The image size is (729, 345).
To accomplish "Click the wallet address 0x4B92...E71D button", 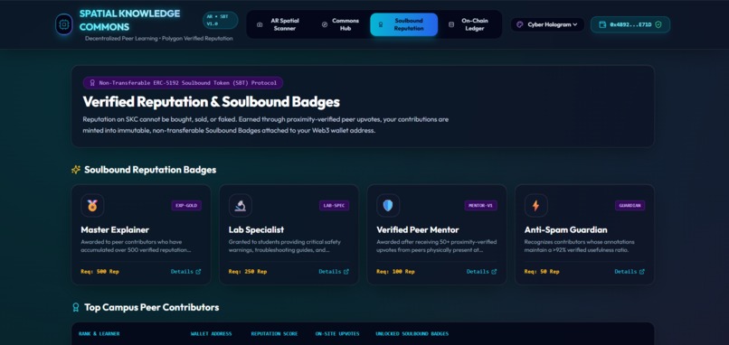I will [x=630, y=24].
